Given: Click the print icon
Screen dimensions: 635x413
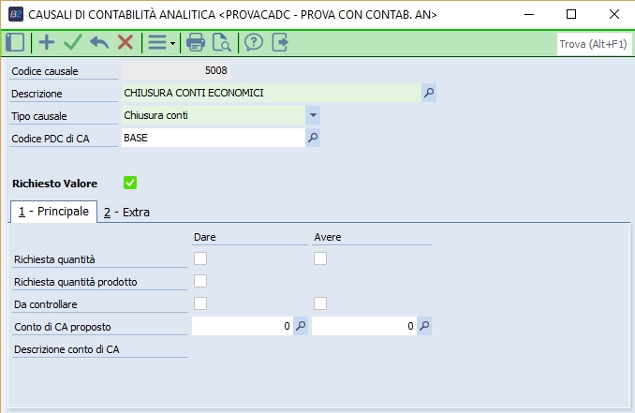Looking at the screenshot, I should tap(195, 42).
